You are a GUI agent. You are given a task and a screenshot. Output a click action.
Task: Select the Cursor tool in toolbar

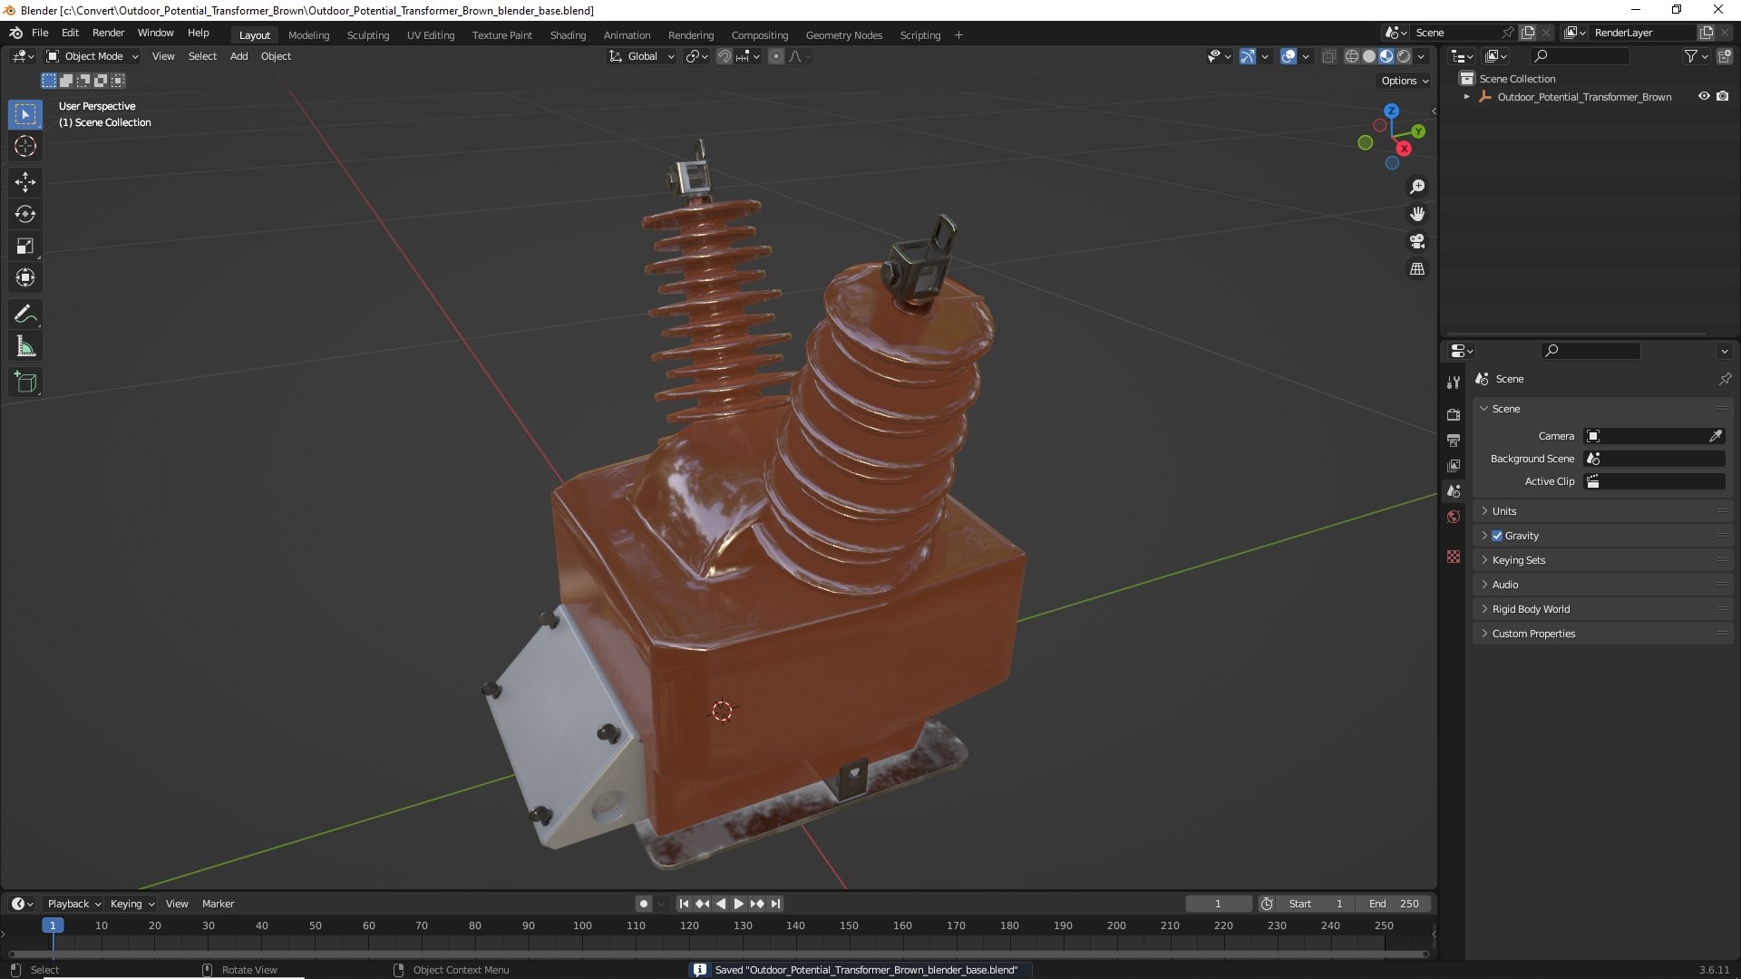pos(25,146)
